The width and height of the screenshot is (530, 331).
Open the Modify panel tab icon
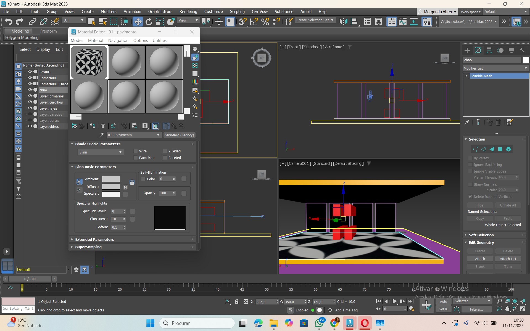pyautogui.click(x=478, y=50)
